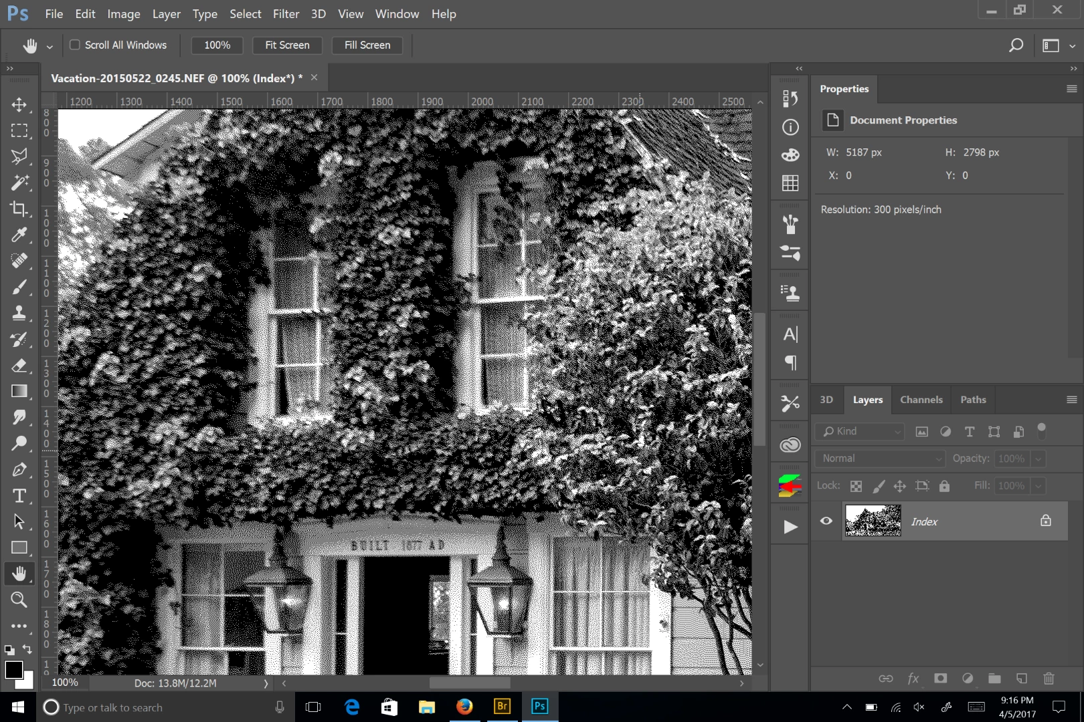Click the zoom percentage field in status bar
Image resolution: width=1084 pixels, height=722 pixels.
pyautogui.click(x=65, y=683)
